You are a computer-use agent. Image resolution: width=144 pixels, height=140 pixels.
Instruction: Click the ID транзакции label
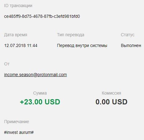[x=18, y=6]
